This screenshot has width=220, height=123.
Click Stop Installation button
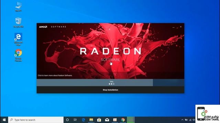(x=110, y=90)
